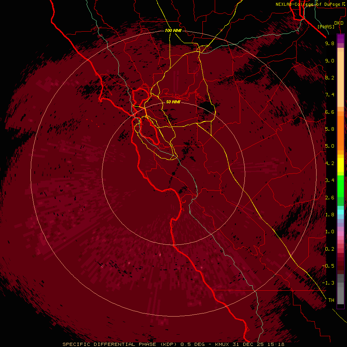Click the 1.0 scale value

point(330,232)
